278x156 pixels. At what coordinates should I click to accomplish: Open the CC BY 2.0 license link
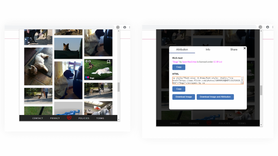tap(217, 61)
